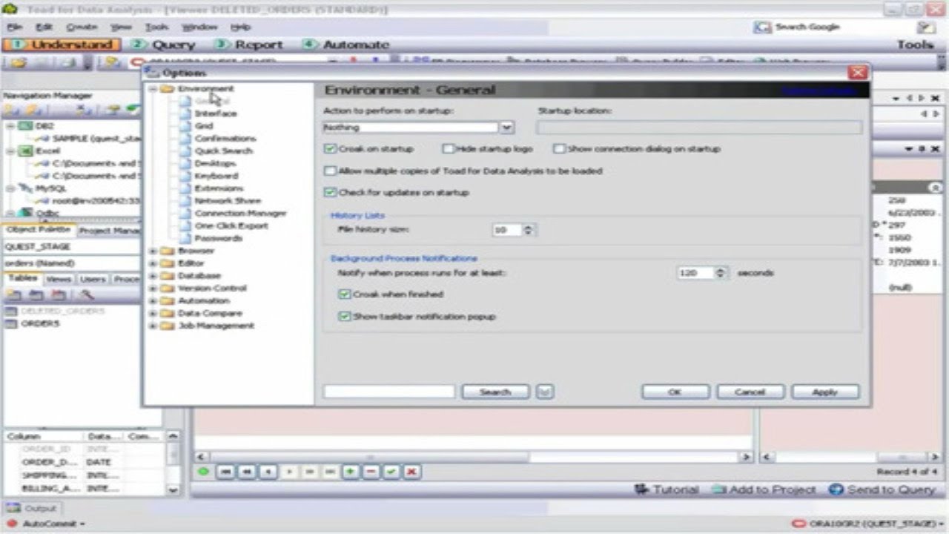Open the dropdown arrow beside Search button
This screenshot has height=534, width=949.
coord(545,392)
